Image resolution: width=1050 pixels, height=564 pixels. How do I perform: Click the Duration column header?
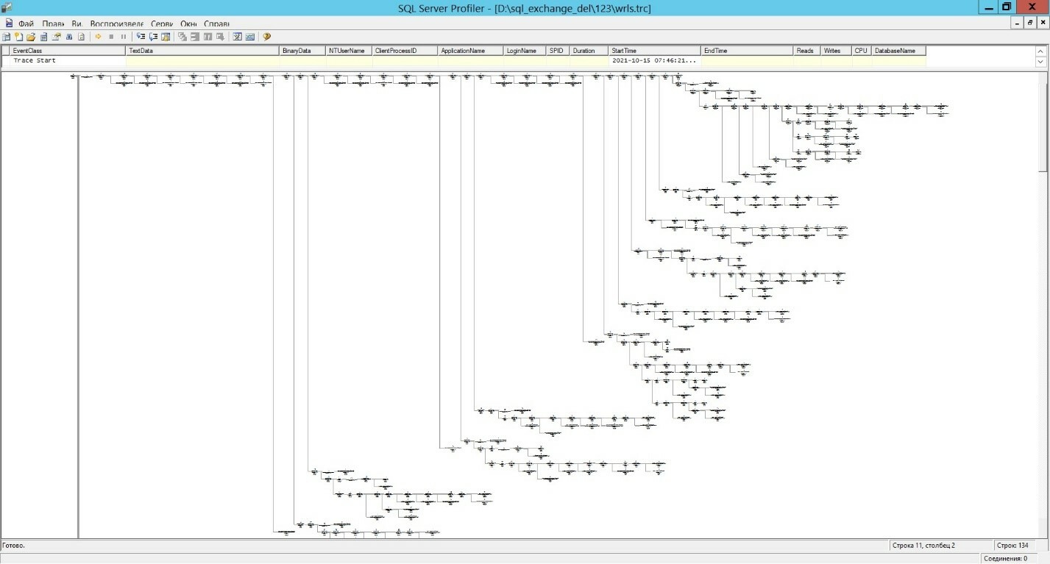[x=590, y=51]
